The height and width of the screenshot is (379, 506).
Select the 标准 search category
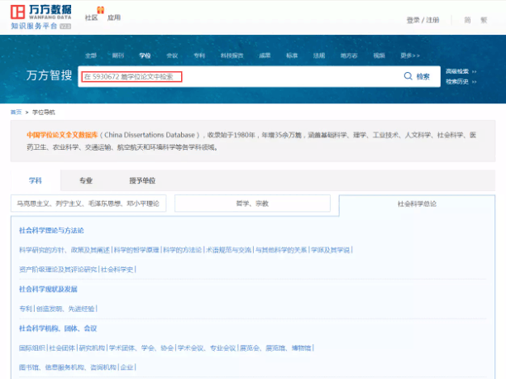(x=292, y=55)
